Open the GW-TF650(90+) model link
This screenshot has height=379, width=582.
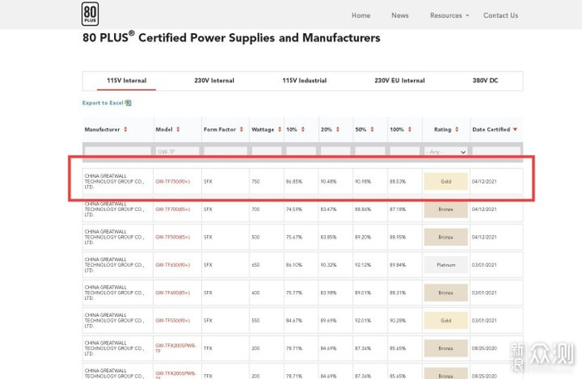point(173,265)
